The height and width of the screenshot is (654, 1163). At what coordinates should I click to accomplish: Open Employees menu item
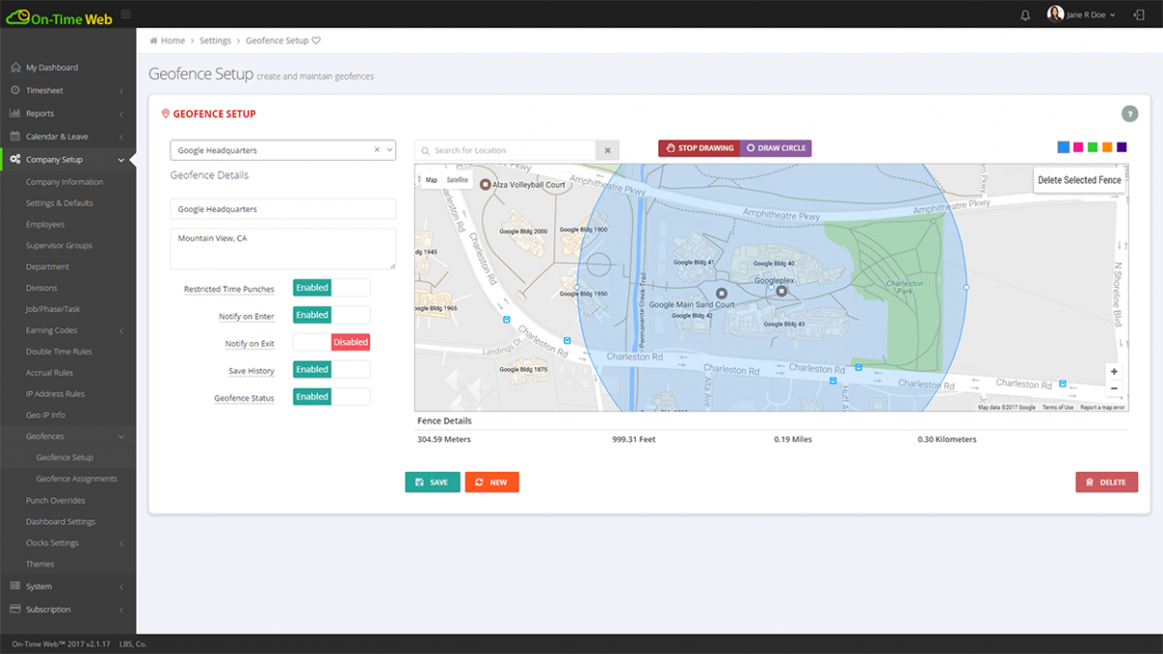46,225
